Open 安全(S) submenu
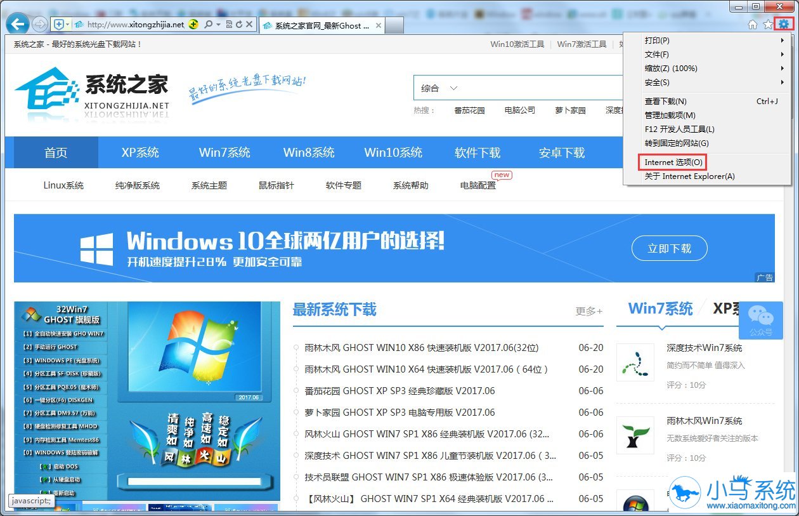This screenshot has height=516, width=799. tap(707, 83)
